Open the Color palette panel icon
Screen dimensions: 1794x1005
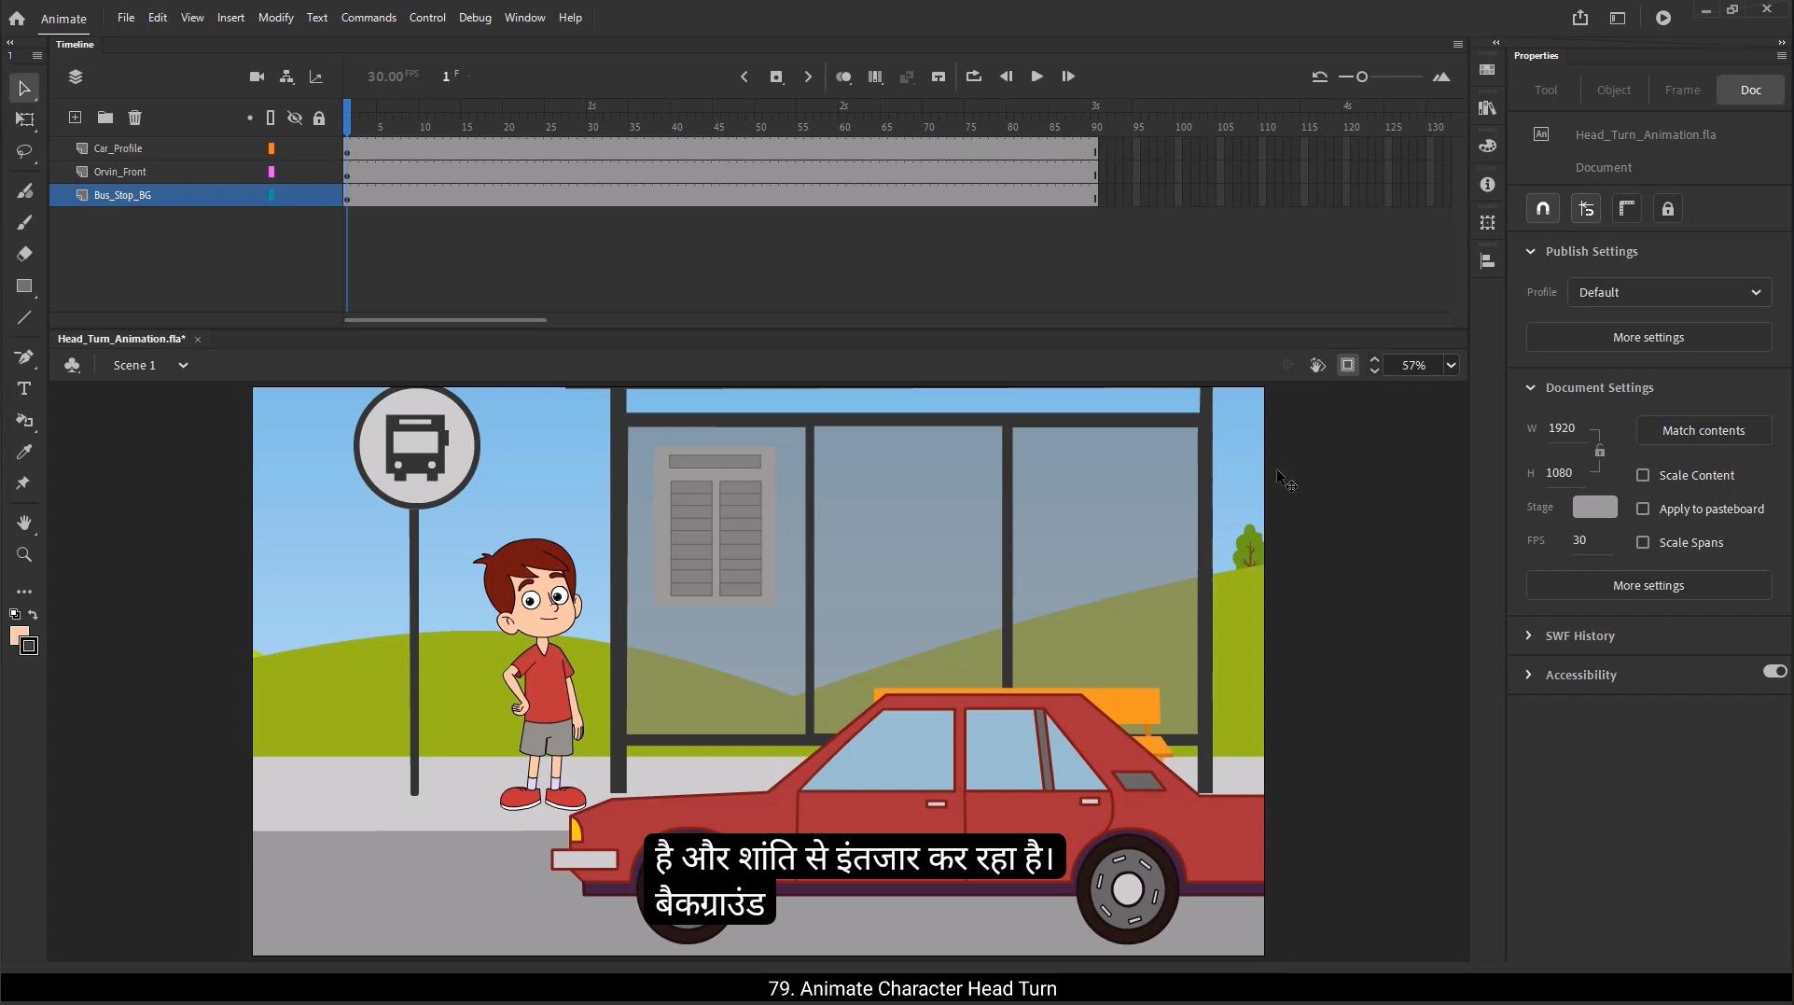click(x=1487, y=147)
